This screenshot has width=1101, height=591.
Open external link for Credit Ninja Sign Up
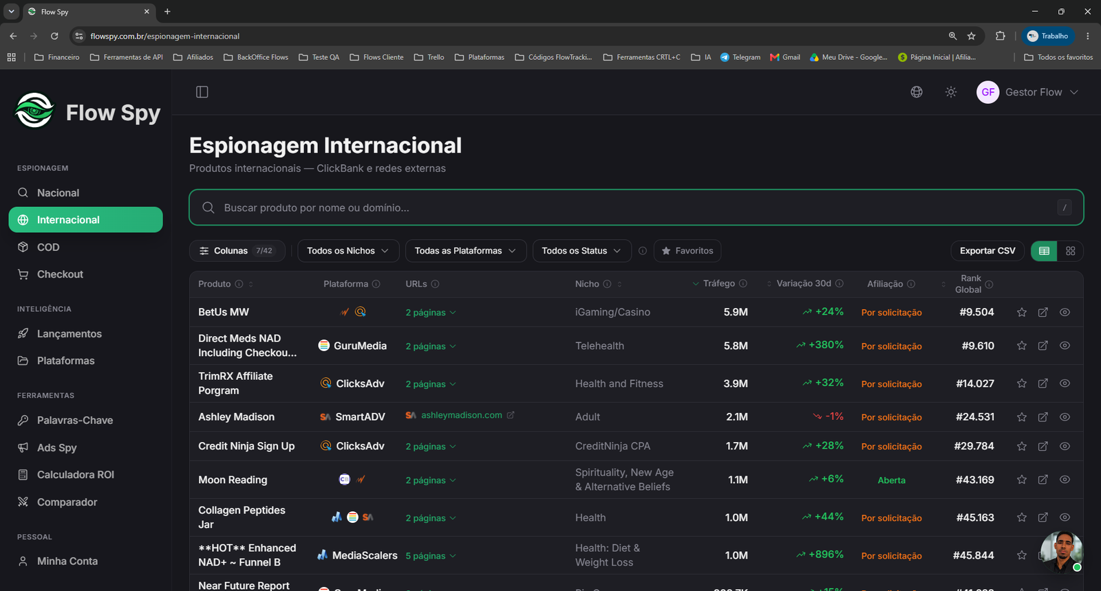1043,447
